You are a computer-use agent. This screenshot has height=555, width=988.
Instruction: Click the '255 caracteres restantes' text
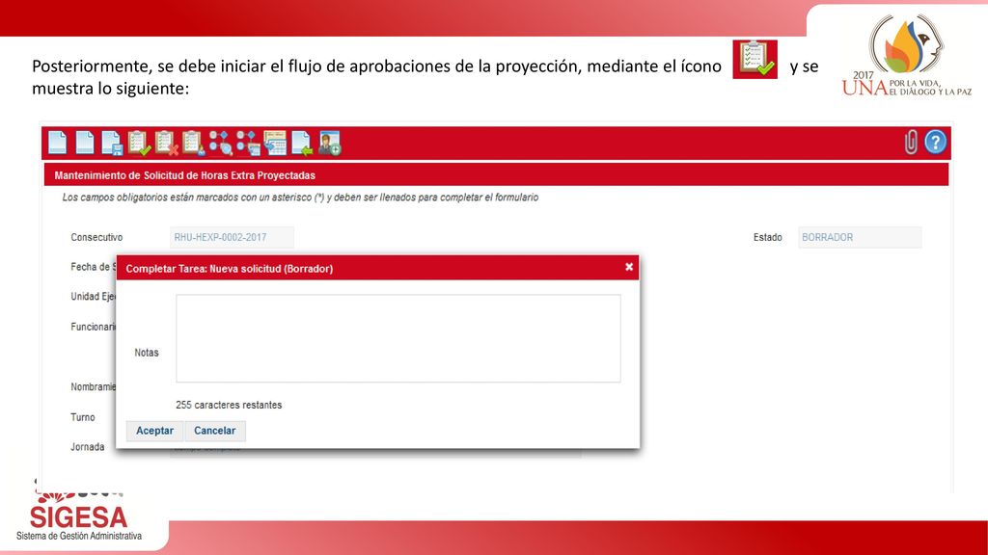(229, 406)
